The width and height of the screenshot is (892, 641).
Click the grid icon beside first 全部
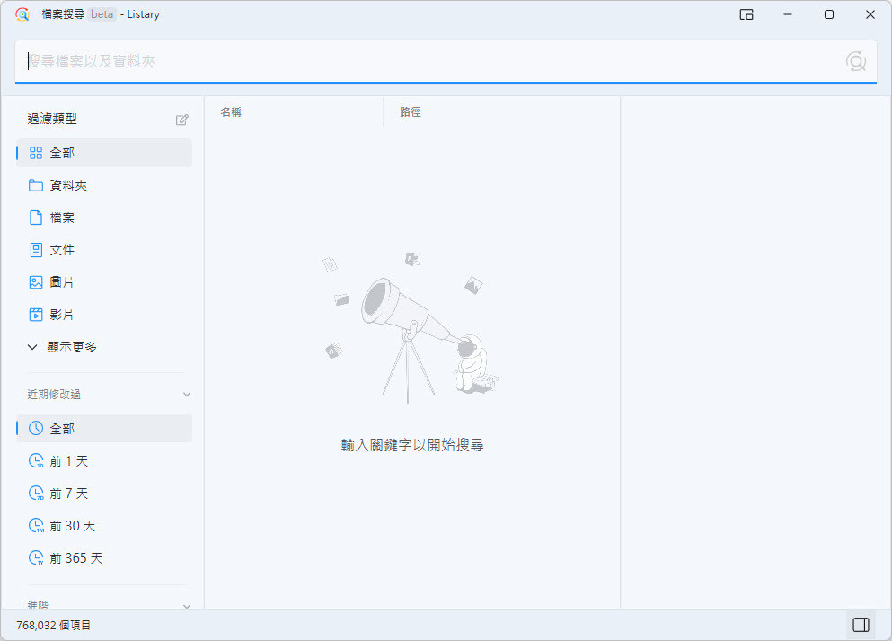pos(36,153)
